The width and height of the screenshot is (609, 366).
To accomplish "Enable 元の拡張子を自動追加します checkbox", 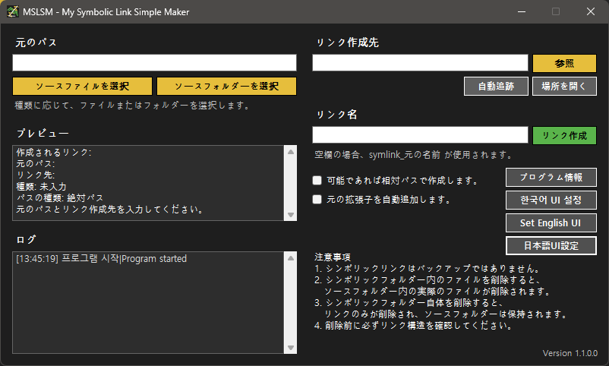I will coord(317,199).
